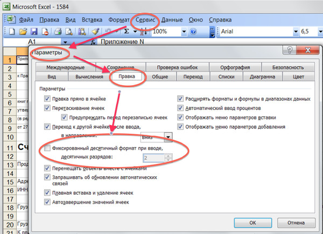Switch to the Вычисления tab
Screen dimensions: 323x234
89,77
